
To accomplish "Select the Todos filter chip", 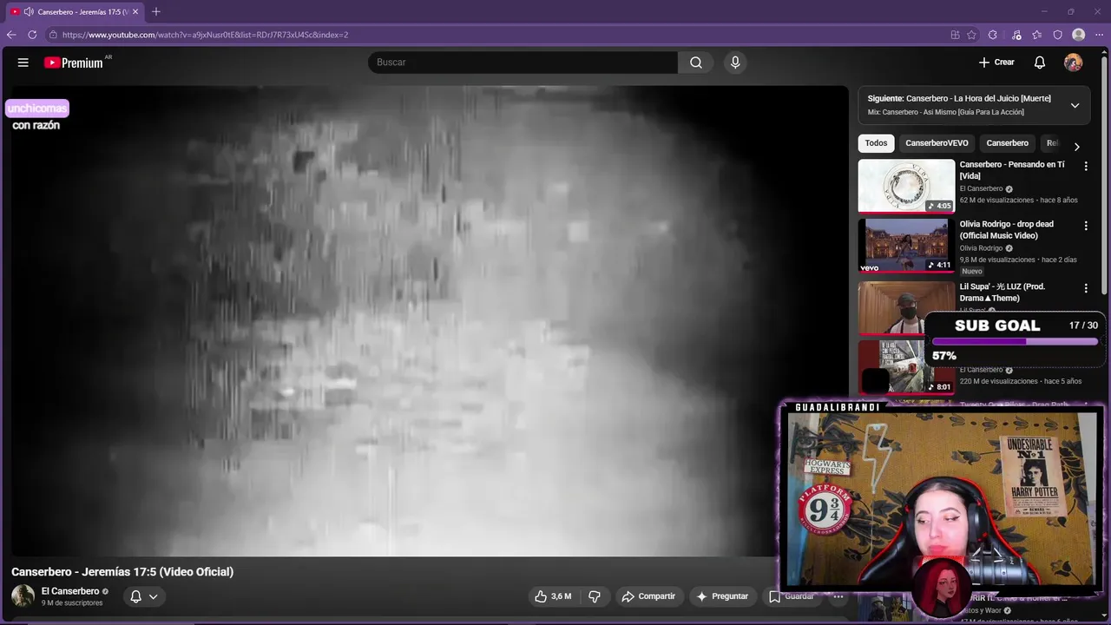I will 876,143.
